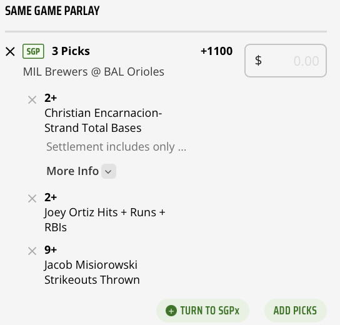Click MIL Brewers @ BAL Orioles matchup
This screenshot has width=340, height=325.
coord(94,72)
